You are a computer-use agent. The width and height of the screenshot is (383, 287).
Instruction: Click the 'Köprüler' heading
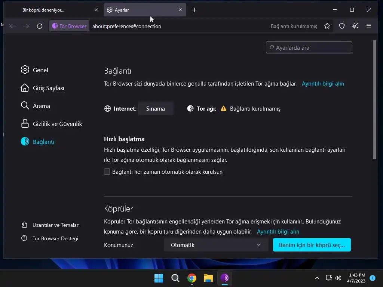[119, 209]
